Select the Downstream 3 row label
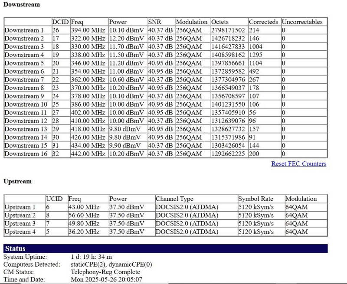347x284 pixels. point(24,47)
